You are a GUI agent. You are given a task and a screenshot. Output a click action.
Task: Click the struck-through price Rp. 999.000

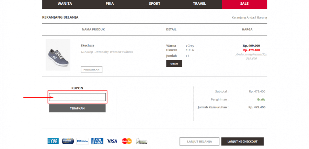[x=251, y=46]
